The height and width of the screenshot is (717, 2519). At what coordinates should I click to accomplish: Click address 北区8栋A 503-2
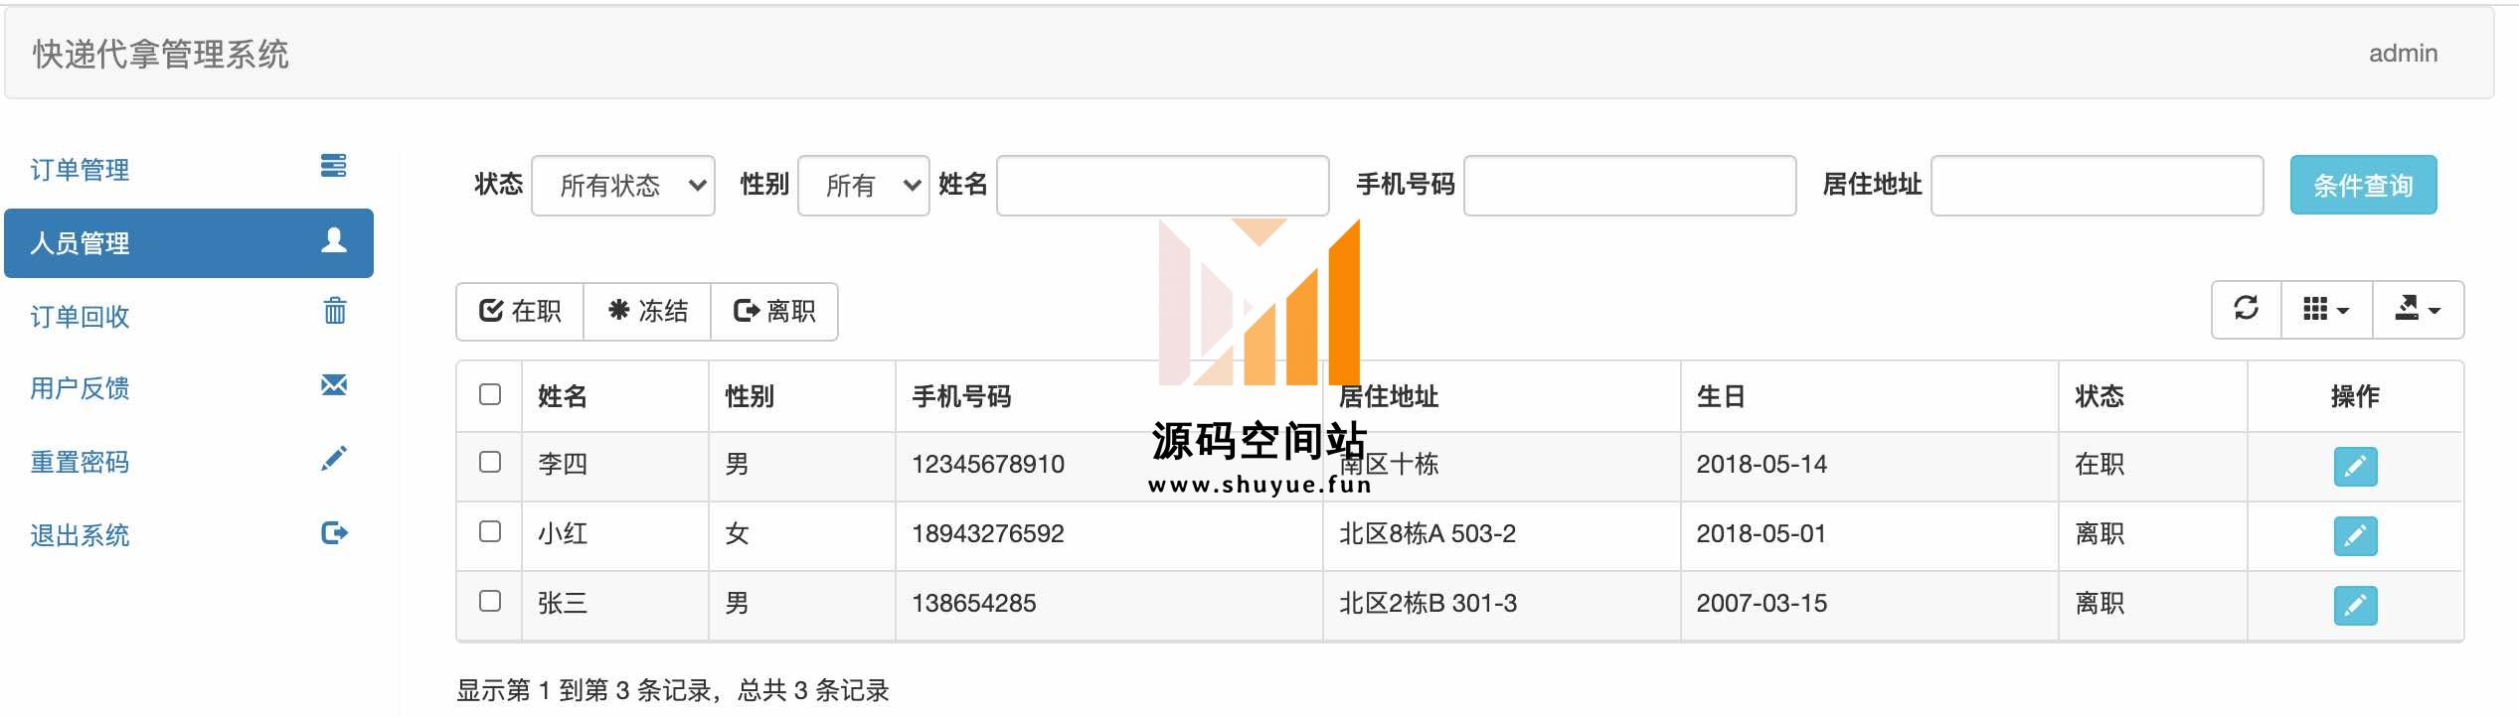(x=1427, y=533)
